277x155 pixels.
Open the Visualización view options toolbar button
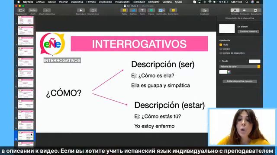tap(21, 10)
